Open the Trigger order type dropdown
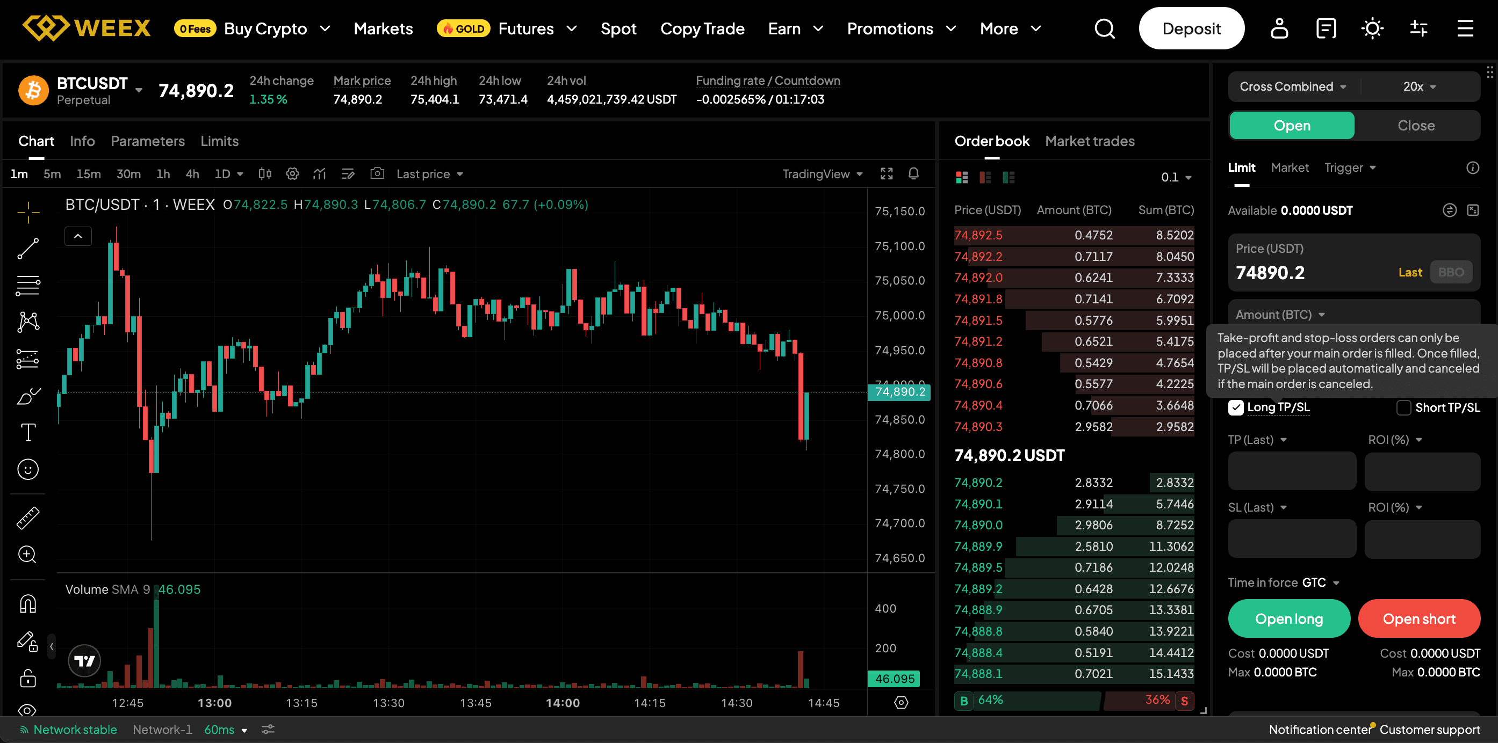This screenshot has width=1498, height=743. coord(1350,168)
